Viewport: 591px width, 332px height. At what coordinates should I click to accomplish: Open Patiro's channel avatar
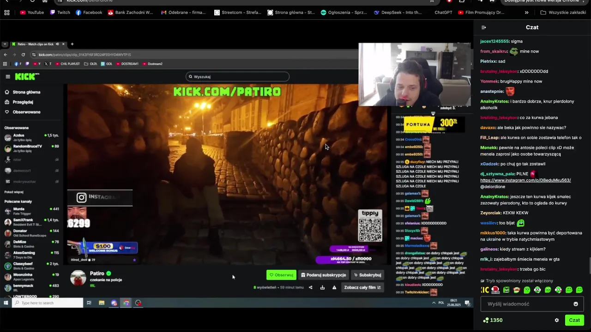[78, 278]
